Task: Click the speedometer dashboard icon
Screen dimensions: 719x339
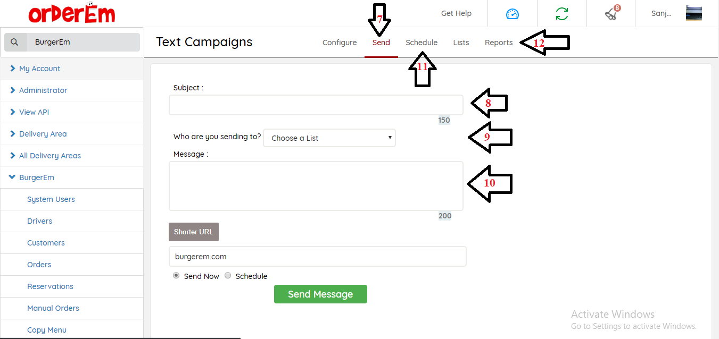Action: coord(512,14)
